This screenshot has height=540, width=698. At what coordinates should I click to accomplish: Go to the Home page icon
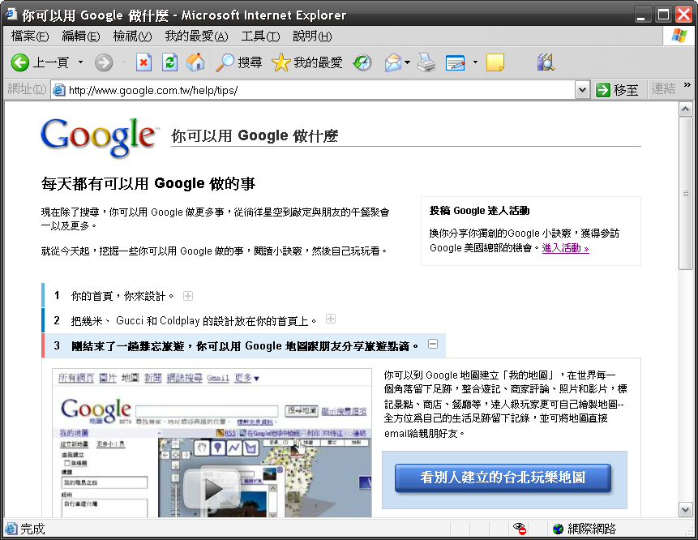point(195,62)
